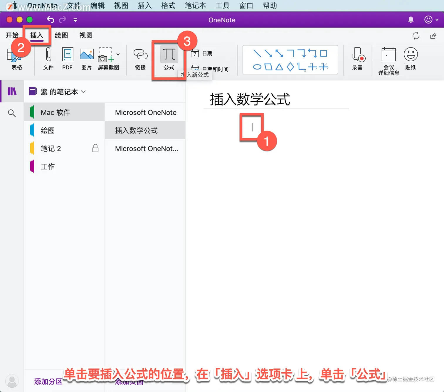Screen dimensions: 444x392
Task: Sync the notebook with the refresh icon
Action: pyautogui.click(x=416, y=36)
